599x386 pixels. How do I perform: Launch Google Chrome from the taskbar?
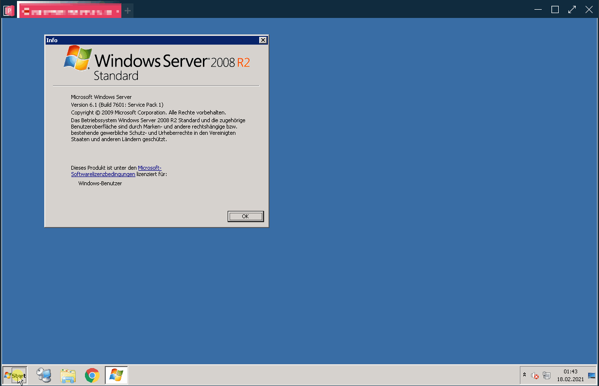click(x=92, y=375)
